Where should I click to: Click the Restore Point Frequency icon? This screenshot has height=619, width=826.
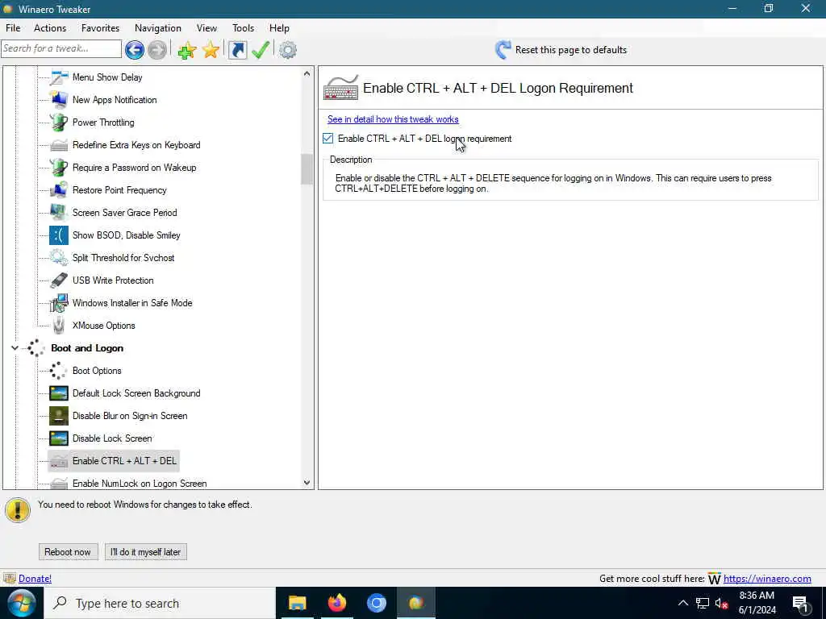coord(58,190)
